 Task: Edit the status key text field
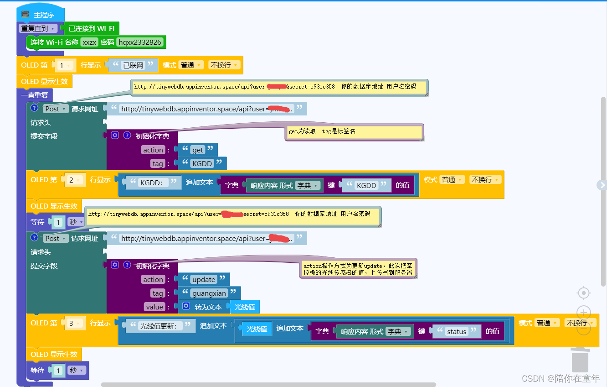[x=457, y=332]
